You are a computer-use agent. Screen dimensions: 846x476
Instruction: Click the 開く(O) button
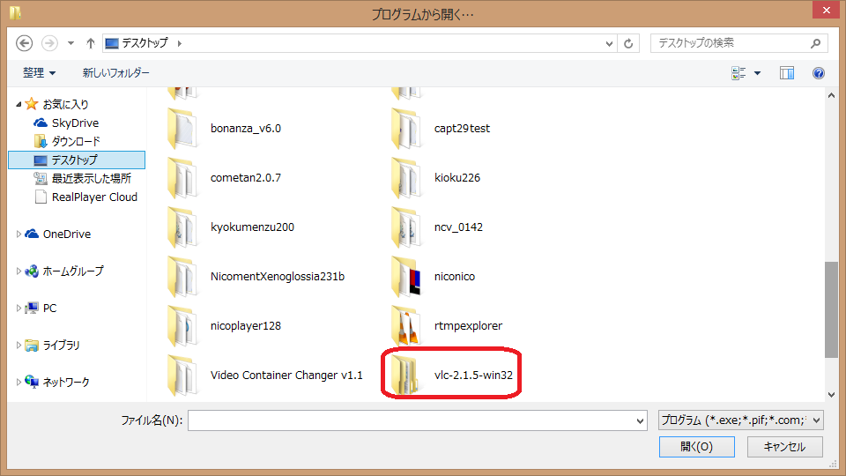coord(696,447)
